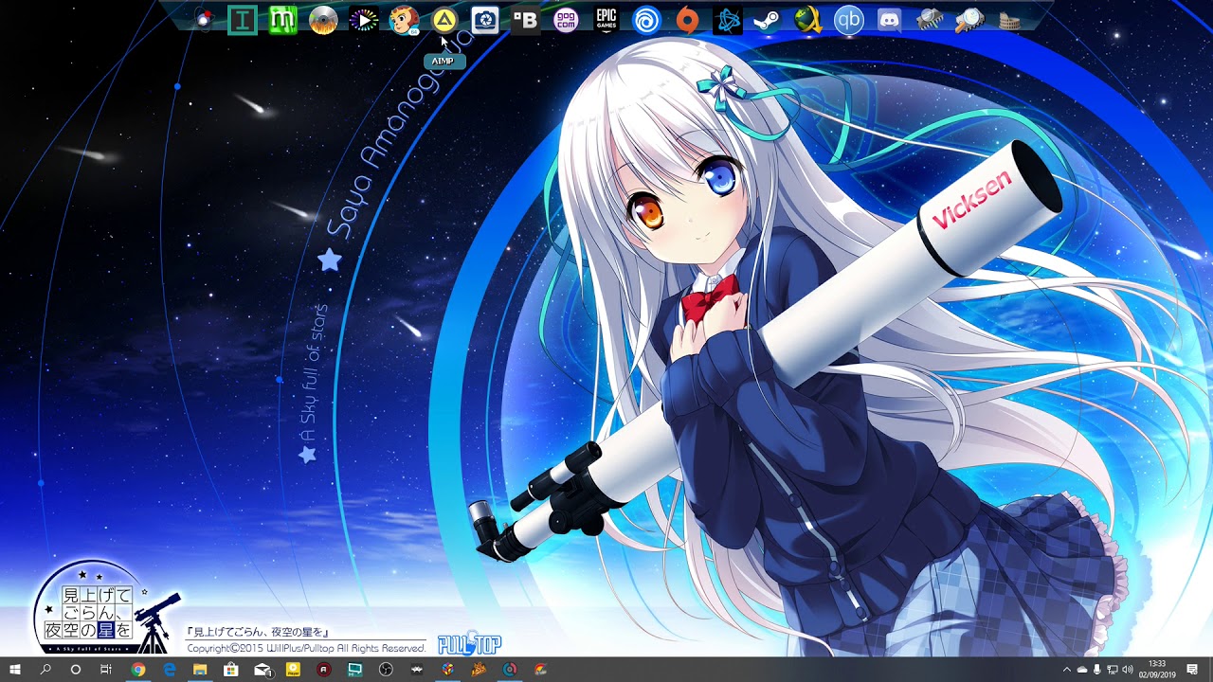Open the Microsoft Store taskbar icon

(231, 670)
